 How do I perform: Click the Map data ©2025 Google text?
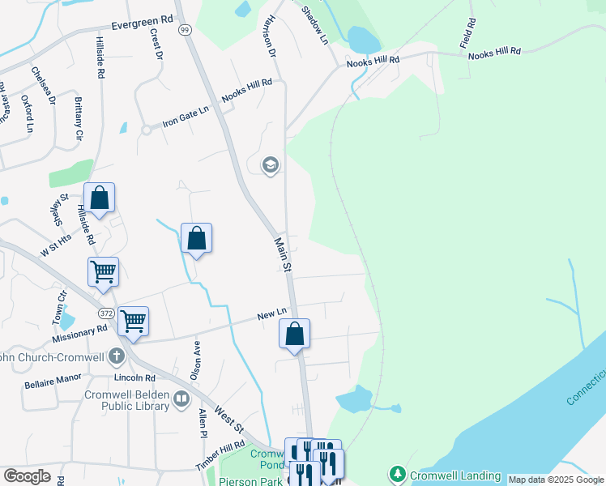[556, 480]
